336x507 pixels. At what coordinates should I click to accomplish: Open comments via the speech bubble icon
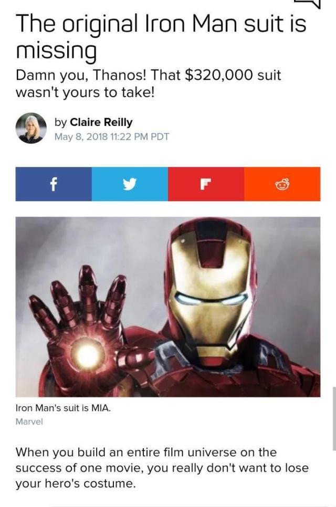(308, 4)
